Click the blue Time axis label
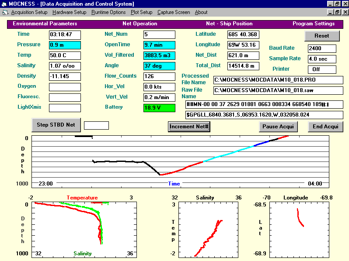The height and width of the screenshot is (261, 349). coord(174,184)
